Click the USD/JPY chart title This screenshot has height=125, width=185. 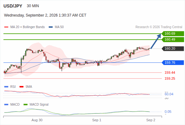(13, 6)
